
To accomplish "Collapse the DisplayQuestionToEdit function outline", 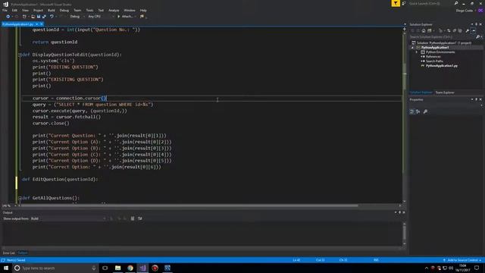I will [x=20, y=55].
